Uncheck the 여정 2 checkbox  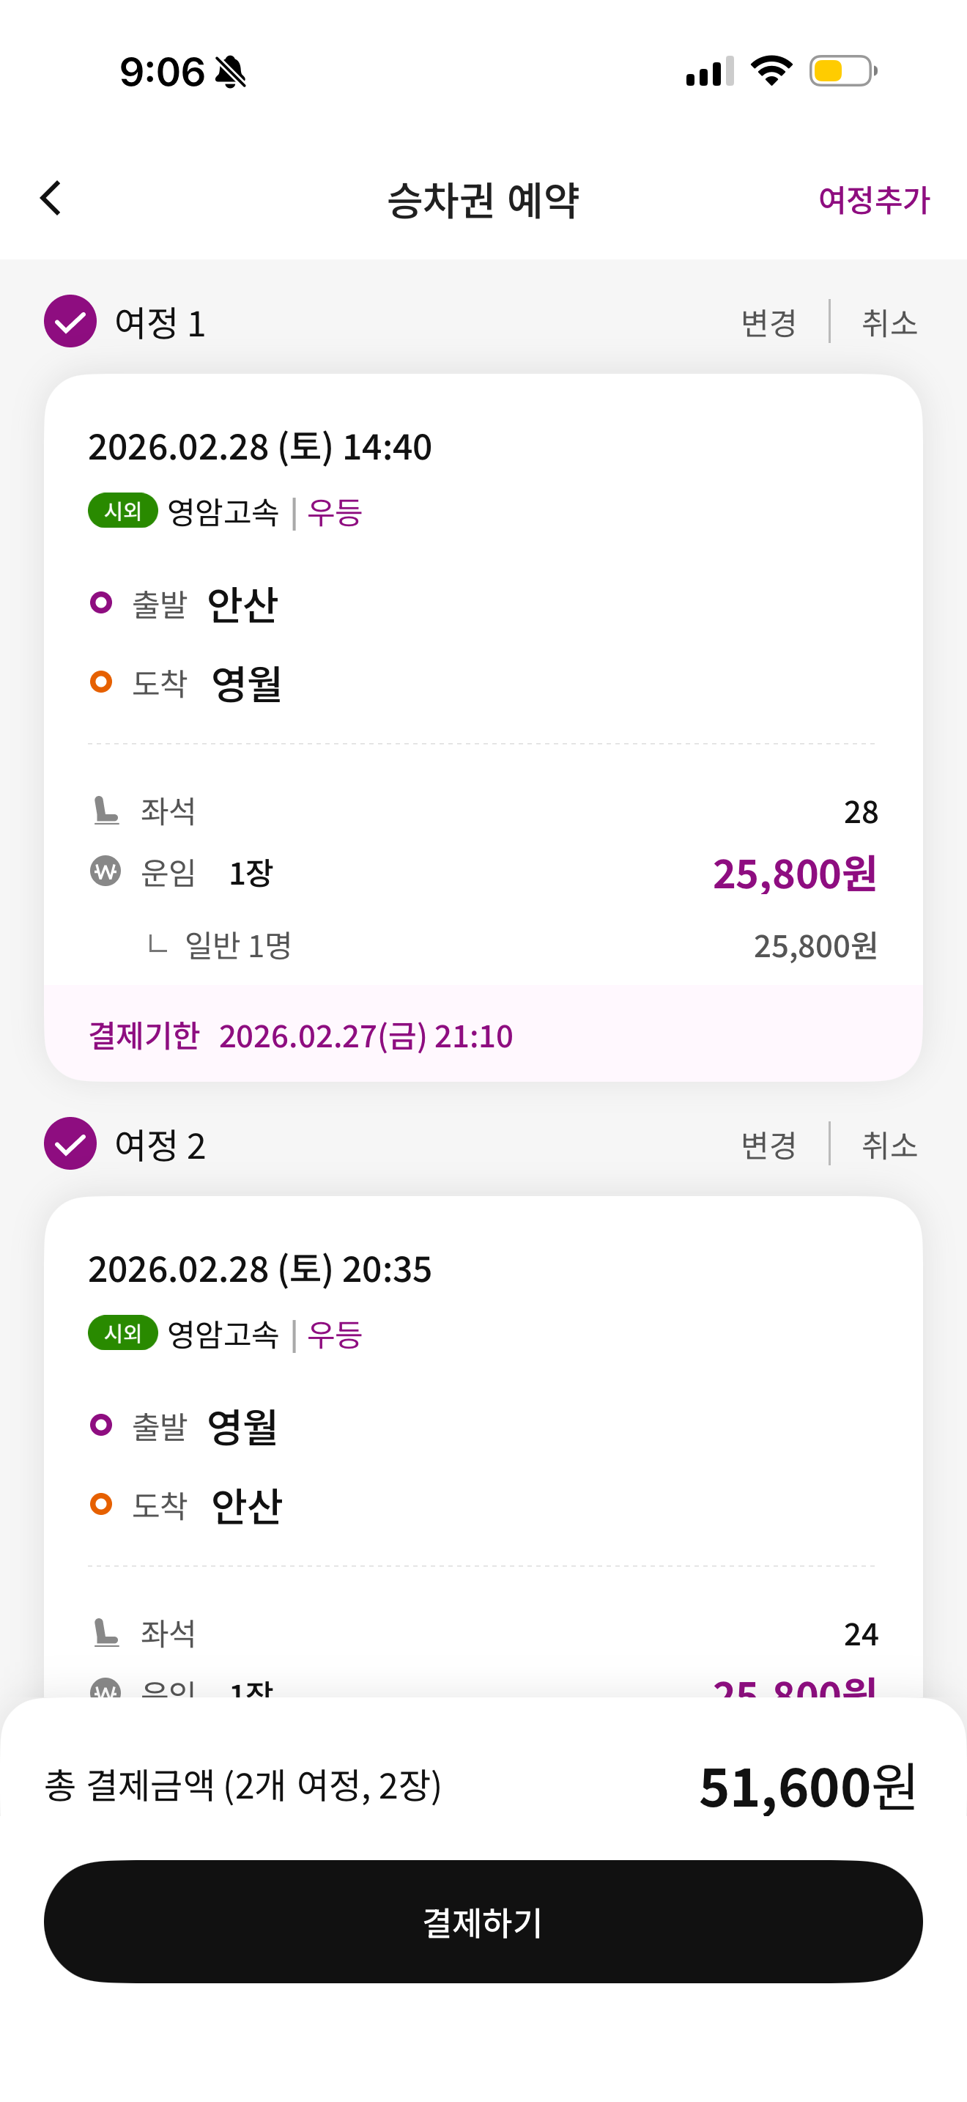(70, 1144)
